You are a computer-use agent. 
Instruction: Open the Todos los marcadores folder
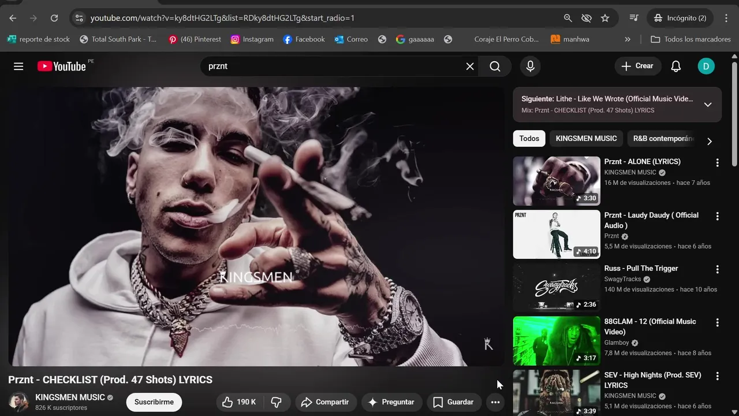(x=691, y=39)
